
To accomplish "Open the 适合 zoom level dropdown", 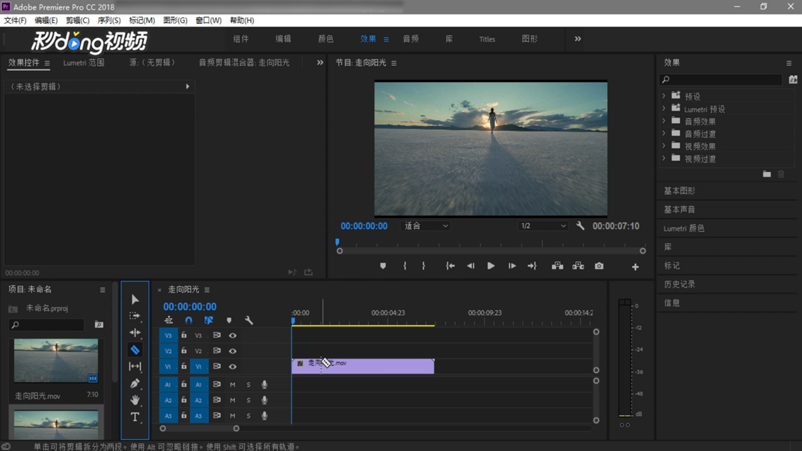I will 426,226.
